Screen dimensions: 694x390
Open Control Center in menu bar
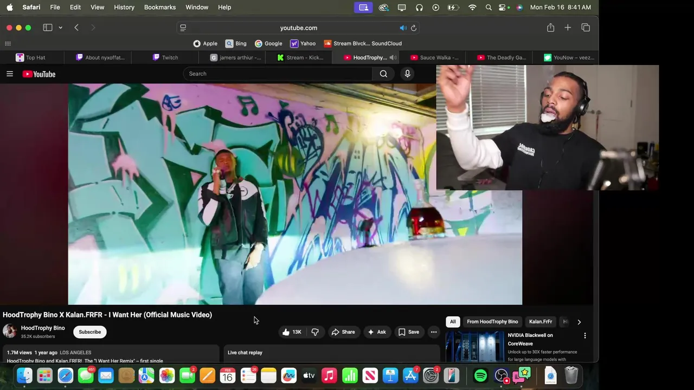pos(504,7)
